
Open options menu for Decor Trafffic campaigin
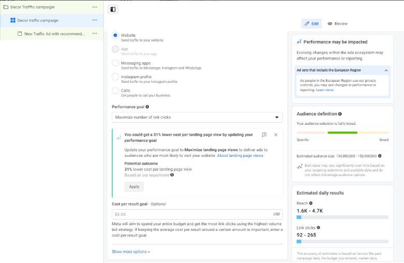point(95,7)
